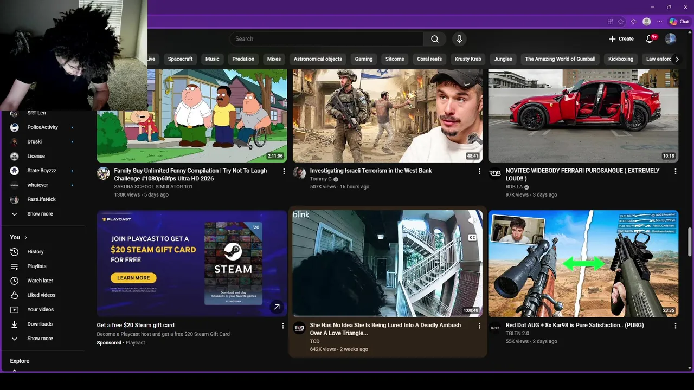The image size is (694, 390).
Task: Open SRT Len subscription
Action: point(36,113)
